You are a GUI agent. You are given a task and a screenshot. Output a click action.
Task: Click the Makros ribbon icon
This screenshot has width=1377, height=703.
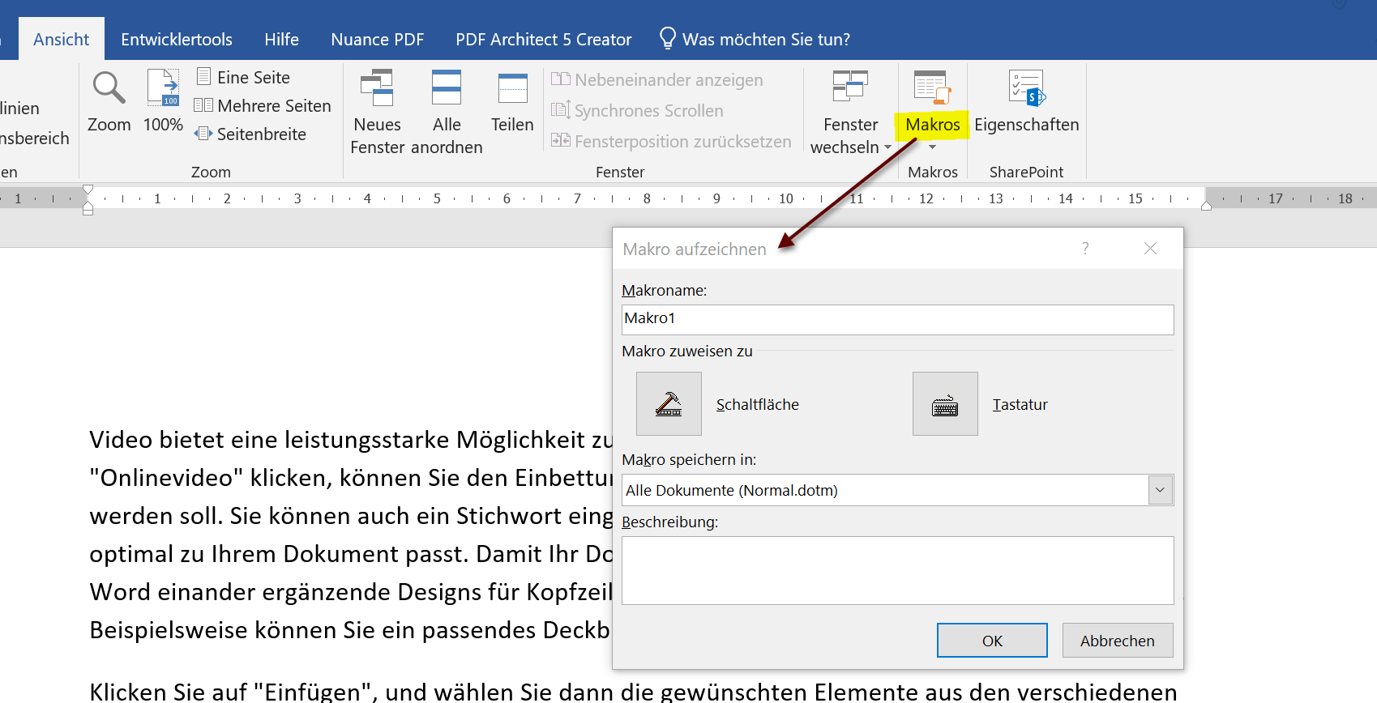(x=932, y=88)
